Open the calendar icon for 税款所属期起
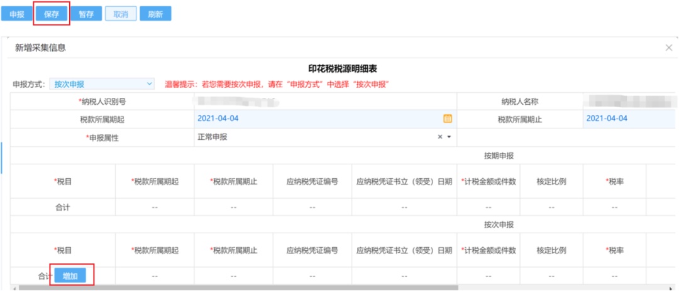The width and height of the screenshot is (679, 291). point(448,119)
